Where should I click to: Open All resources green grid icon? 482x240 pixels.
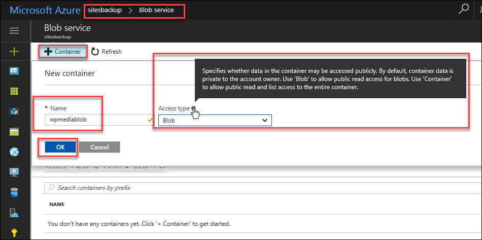(x=14, y=91)
